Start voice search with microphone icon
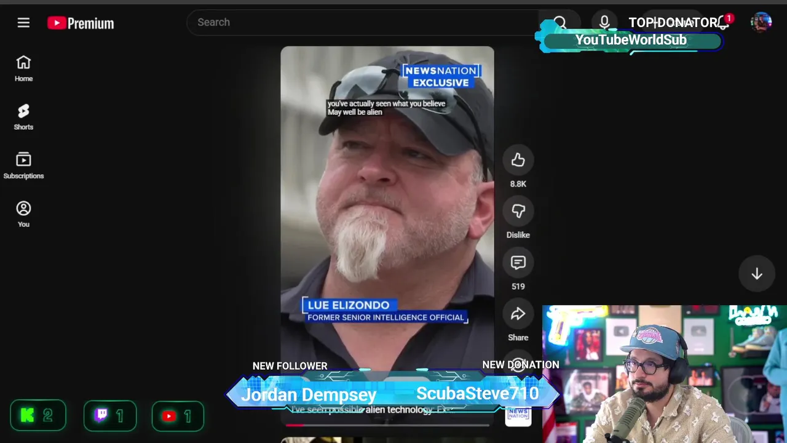 pyautogui.click(x=604, y=23)
